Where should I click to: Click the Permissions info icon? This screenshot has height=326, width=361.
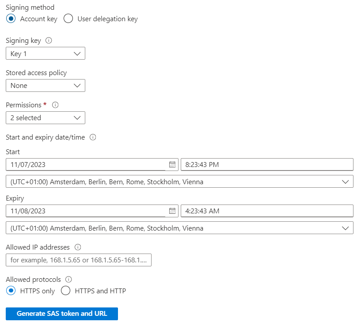click(x=55, y=105)
